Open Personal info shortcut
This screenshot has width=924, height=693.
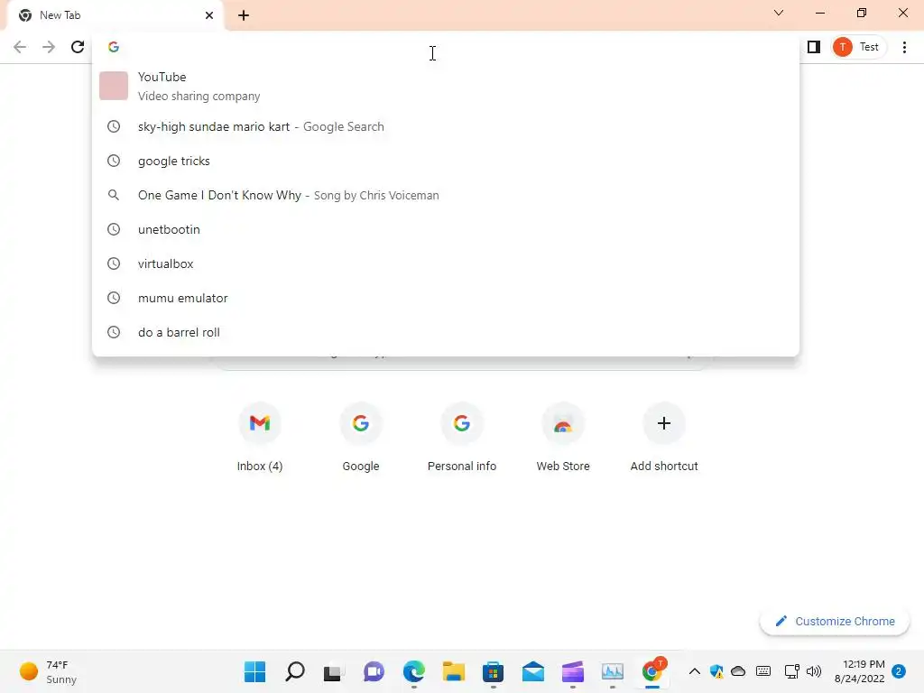click(462, 438)
